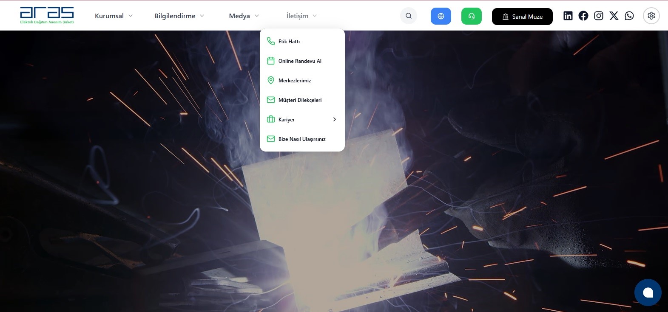Click the green headset support icon
Image resolution: width=668 pixels, height=312 pixels.
pos(471,16)
